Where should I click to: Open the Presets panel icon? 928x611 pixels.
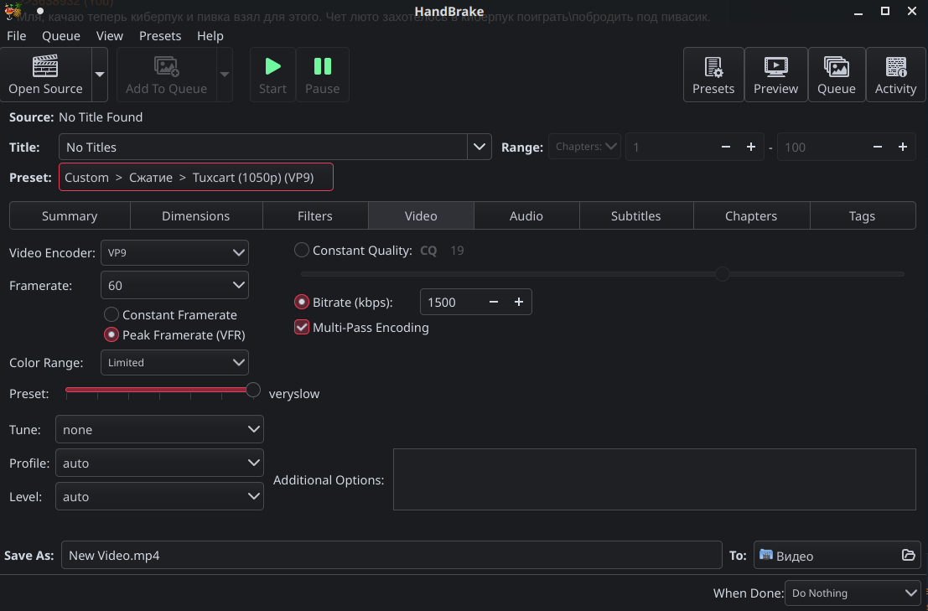coord(713,67)
